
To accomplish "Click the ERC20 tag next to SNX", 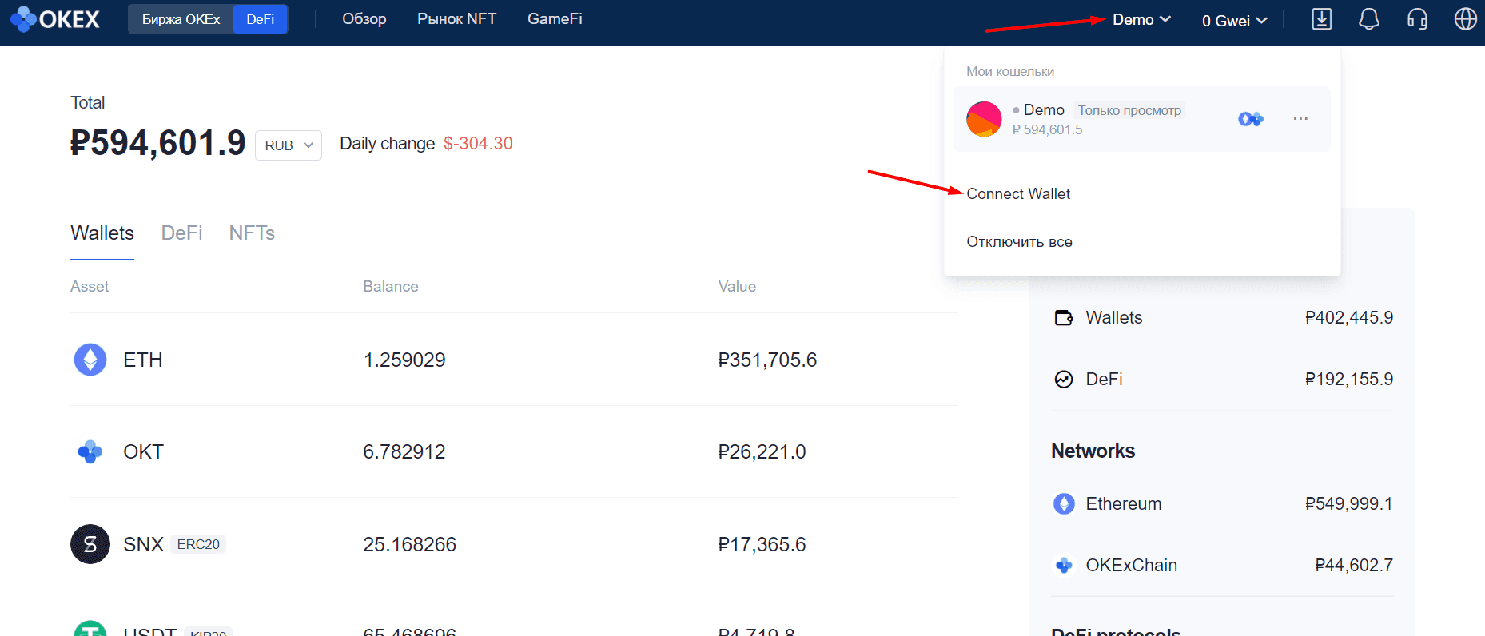I will [198, 544].
